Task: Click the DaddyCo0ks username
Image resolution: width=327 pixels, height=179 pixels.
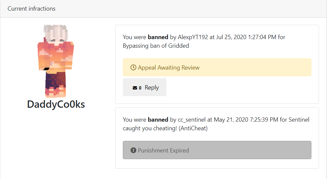Action: click(x=56, y=104)
